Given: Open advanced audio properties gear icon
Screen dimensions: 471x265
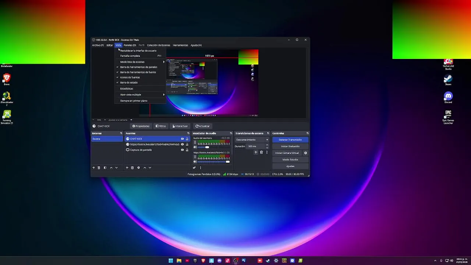Looking at the screenshot, I should click(194, 168).
